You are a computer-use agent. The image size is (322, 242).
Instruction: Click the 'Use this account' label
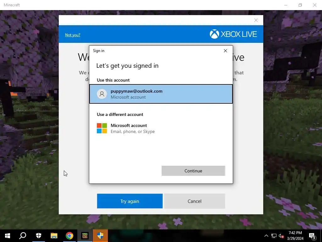click(113, 80)
